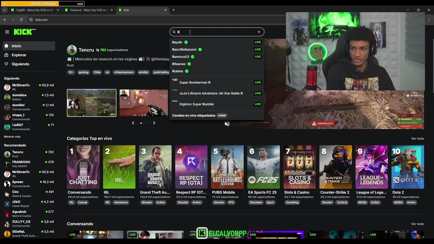The image size is (434, 244).
Task: Open Just Chatting category card
Action: click(x=83, y=167)
